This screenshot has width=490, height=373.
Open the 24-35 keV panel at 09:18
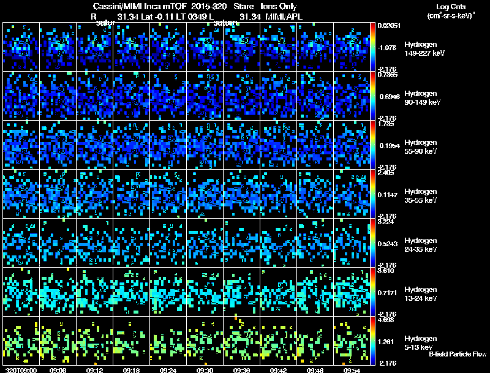point(131,243)
